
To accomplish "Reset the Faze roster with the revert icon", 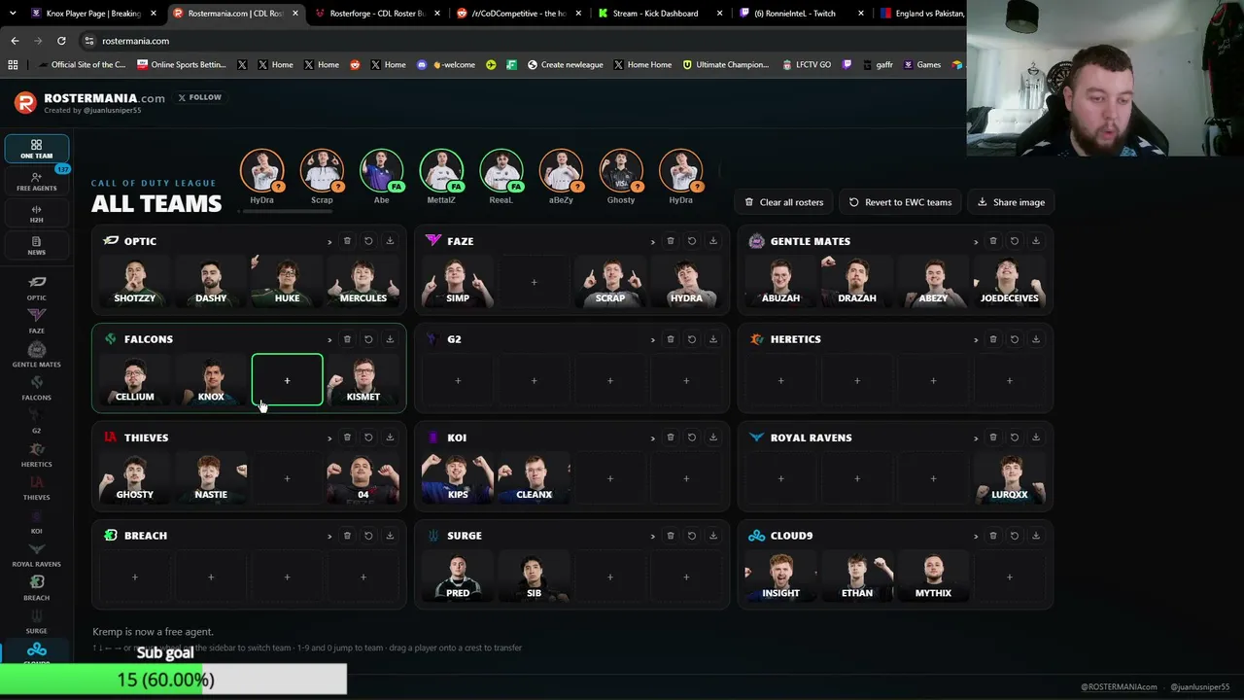I will pyautogui.click(x=692, y=241).
